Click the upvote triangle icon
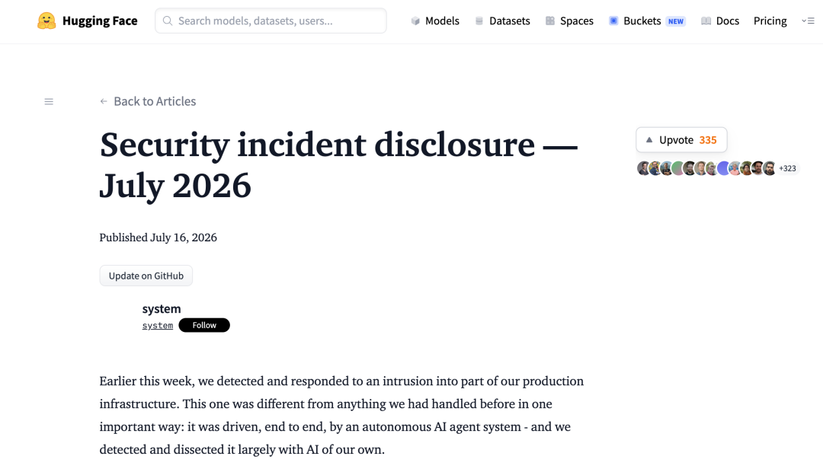This screenshot has width=823, height=472. [649, 140]
